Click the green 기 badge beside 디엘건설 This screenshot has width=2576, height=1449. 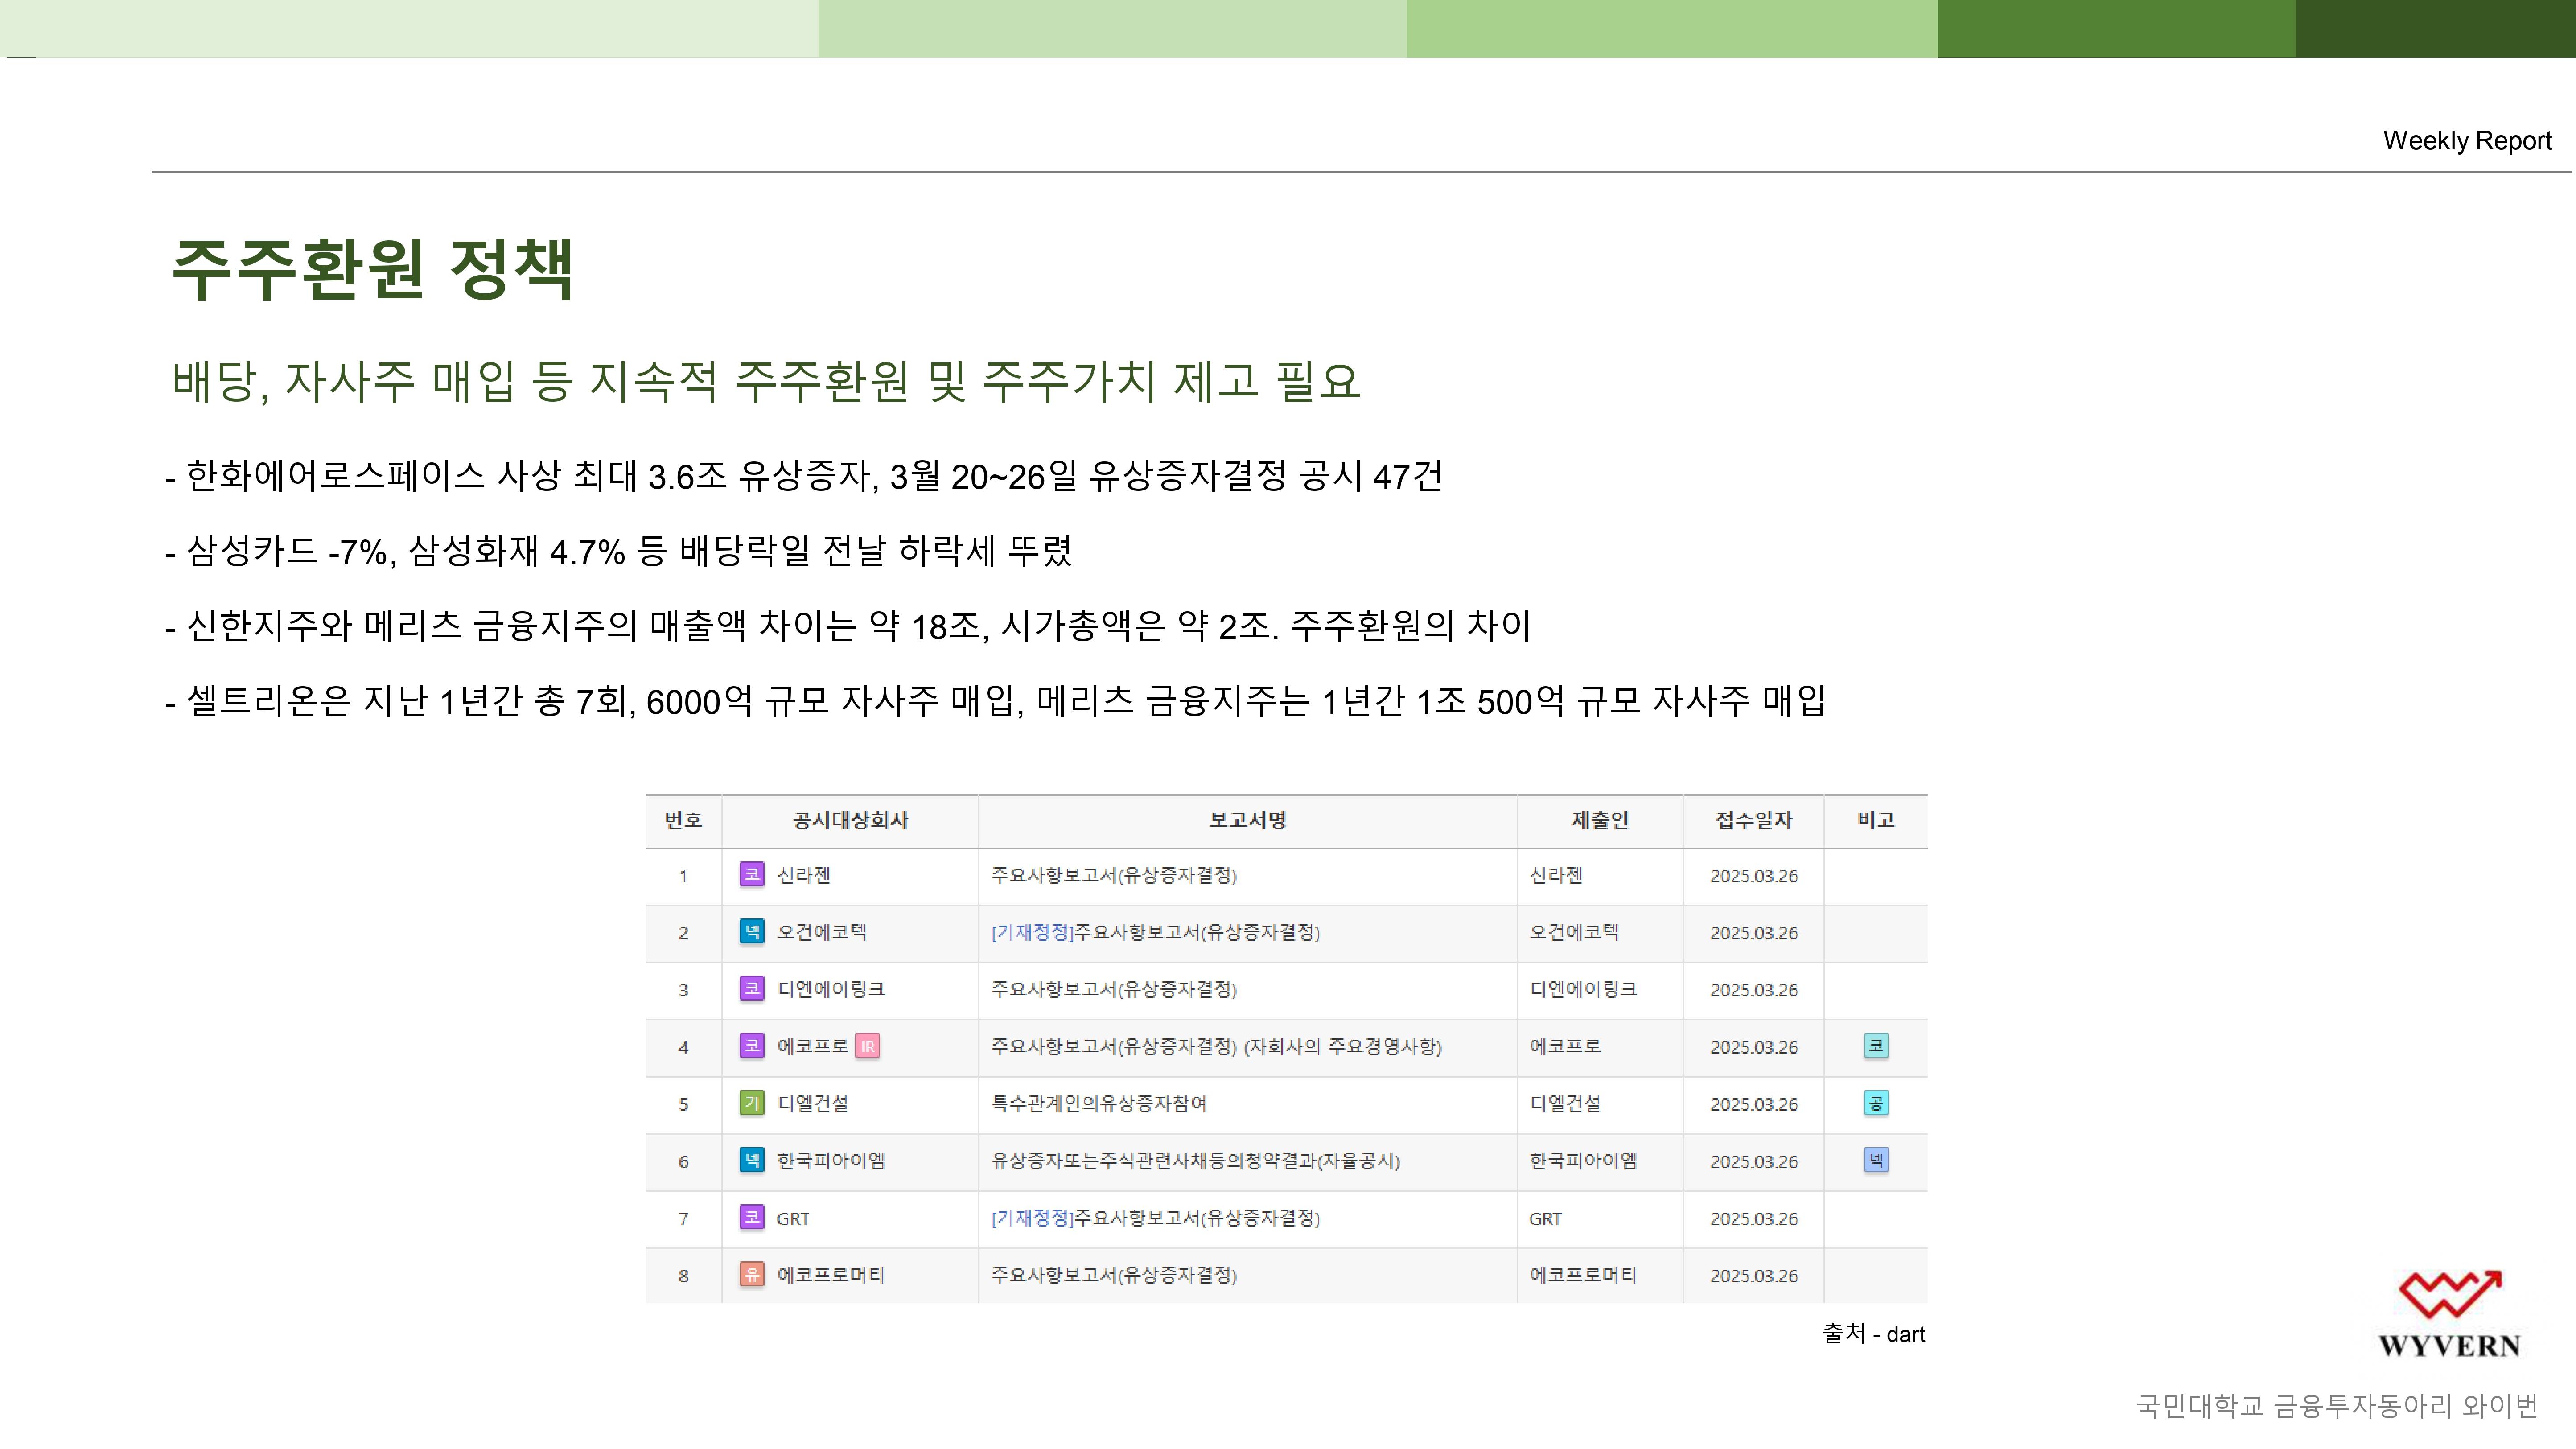click(x=752, y=1102)
